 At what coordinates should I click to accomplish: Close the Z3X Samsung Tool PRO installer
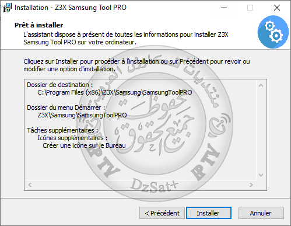pyautogui.click(x=277, y=8)
